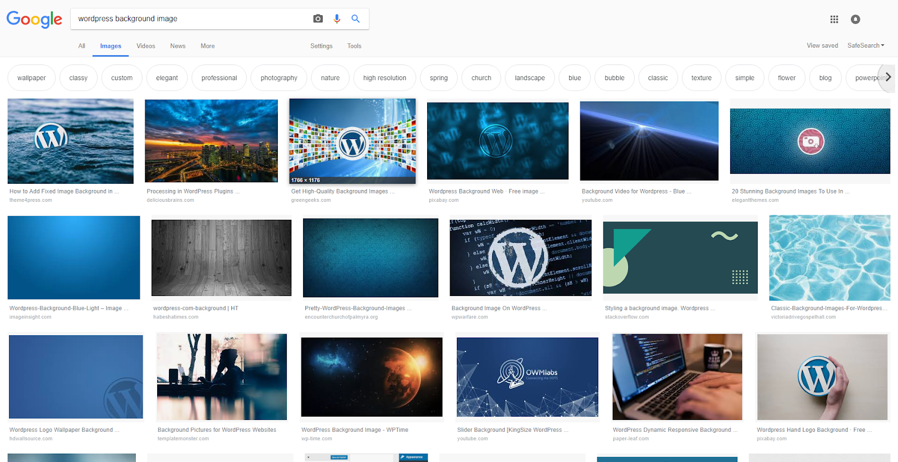Open View saved images link
The width and height of the screenshot is (898, 462).
(x=822, y=45)
